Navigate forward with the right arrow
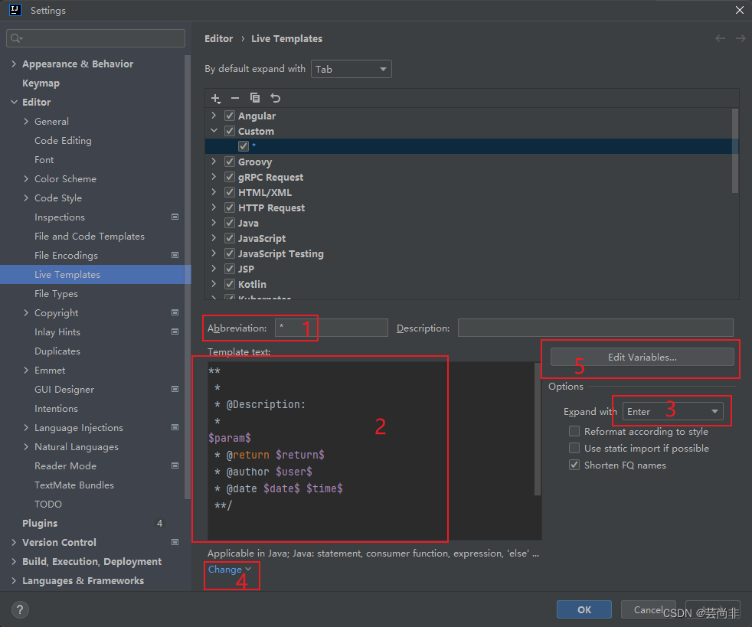The image size is (752, 627). tap(741, 38)
